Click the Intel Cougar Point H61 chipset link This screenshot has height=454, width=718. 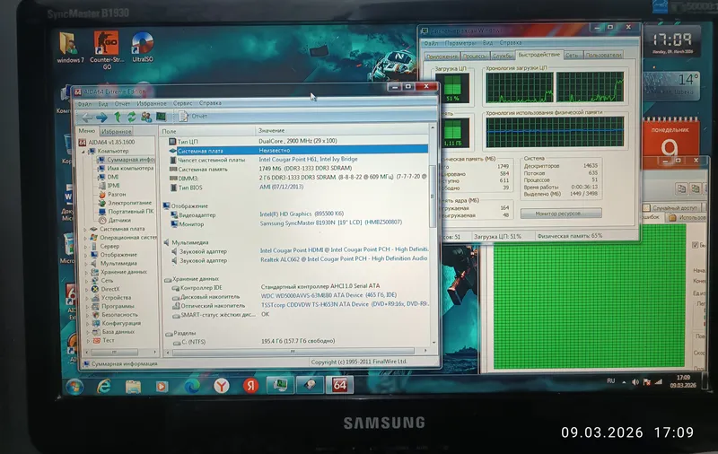[308, 160]
